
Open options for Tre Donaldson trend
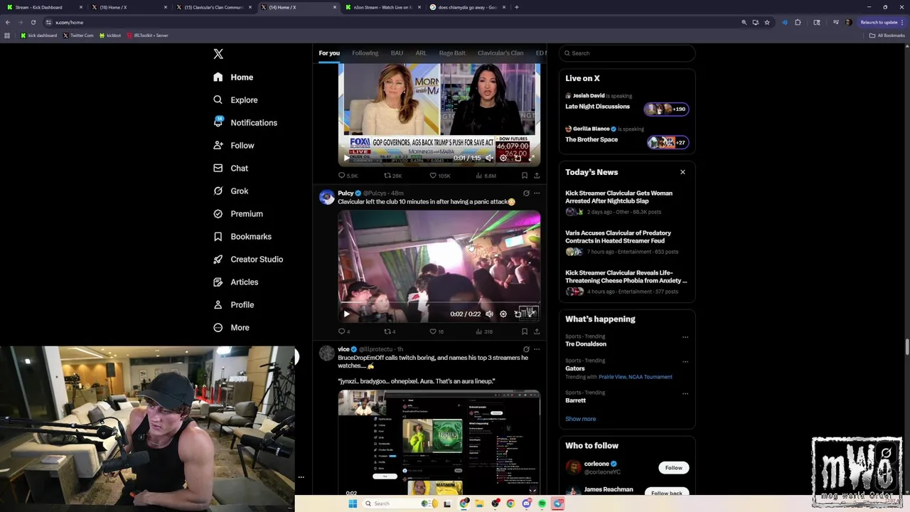tap(685, 337)
